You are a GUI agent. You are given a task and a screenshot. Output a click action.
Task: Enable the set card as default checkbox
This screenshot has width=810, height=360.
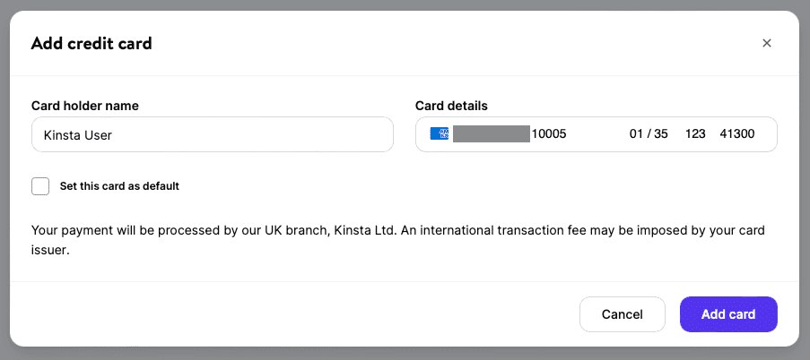click(x=40, y=186)
